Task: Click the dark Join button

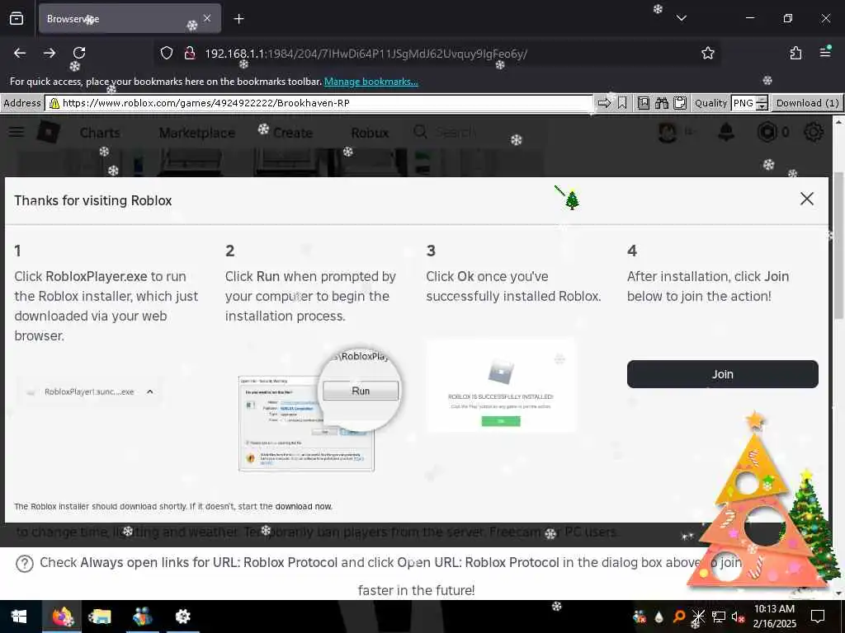Action: click(x=722, y=374)
